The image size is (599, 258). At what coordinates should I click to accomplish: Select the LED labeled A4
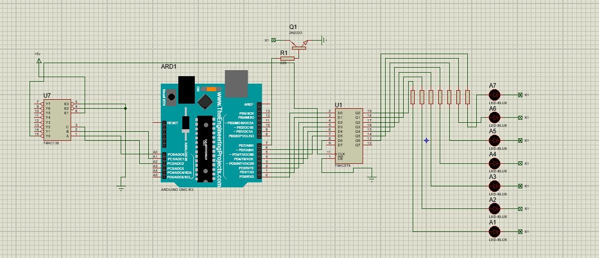(x=494, y=163)
